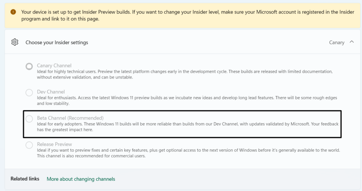Screen dimensions: 362x191
Task: Click the Dev Channel label text
Action: coord(51,92)
